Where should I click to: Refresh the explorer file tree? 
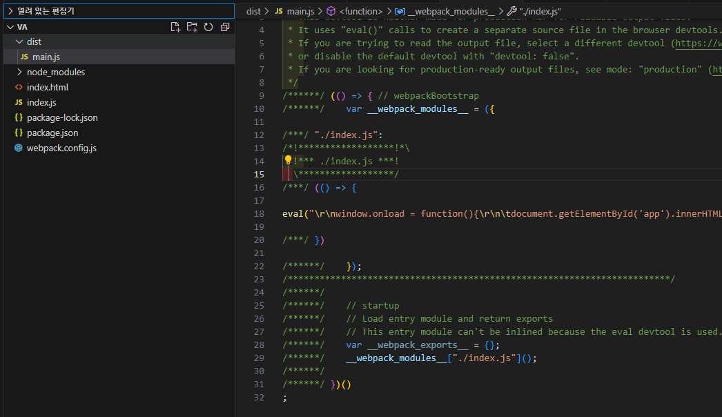coord(208,27)
